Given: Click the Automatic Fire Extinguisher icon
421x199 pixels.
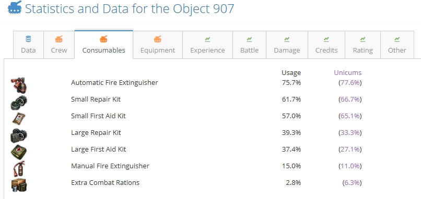Looking at the screenshot, I should [x=19, y=85].
